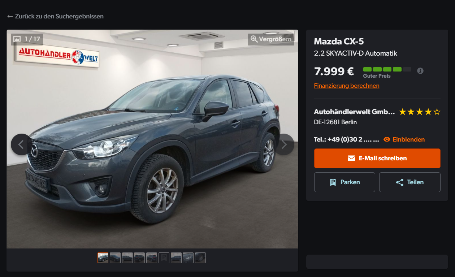Select the first highlighted thumbnail
Screen dimensions: 455x277
103,258
